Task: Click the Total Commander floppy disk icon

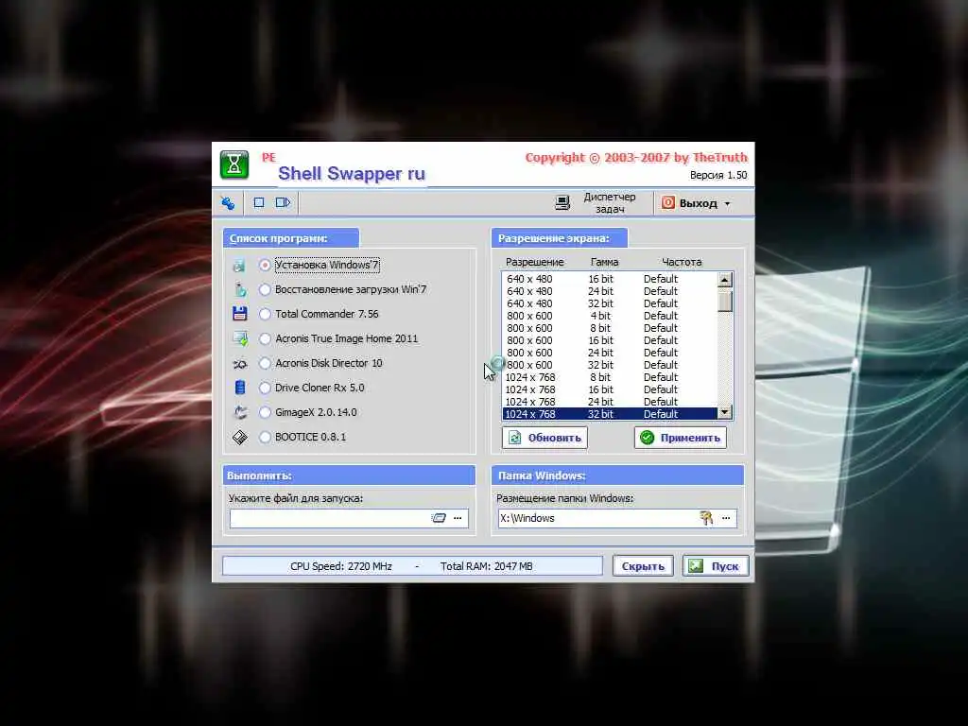Action: [x=239, y=314]
